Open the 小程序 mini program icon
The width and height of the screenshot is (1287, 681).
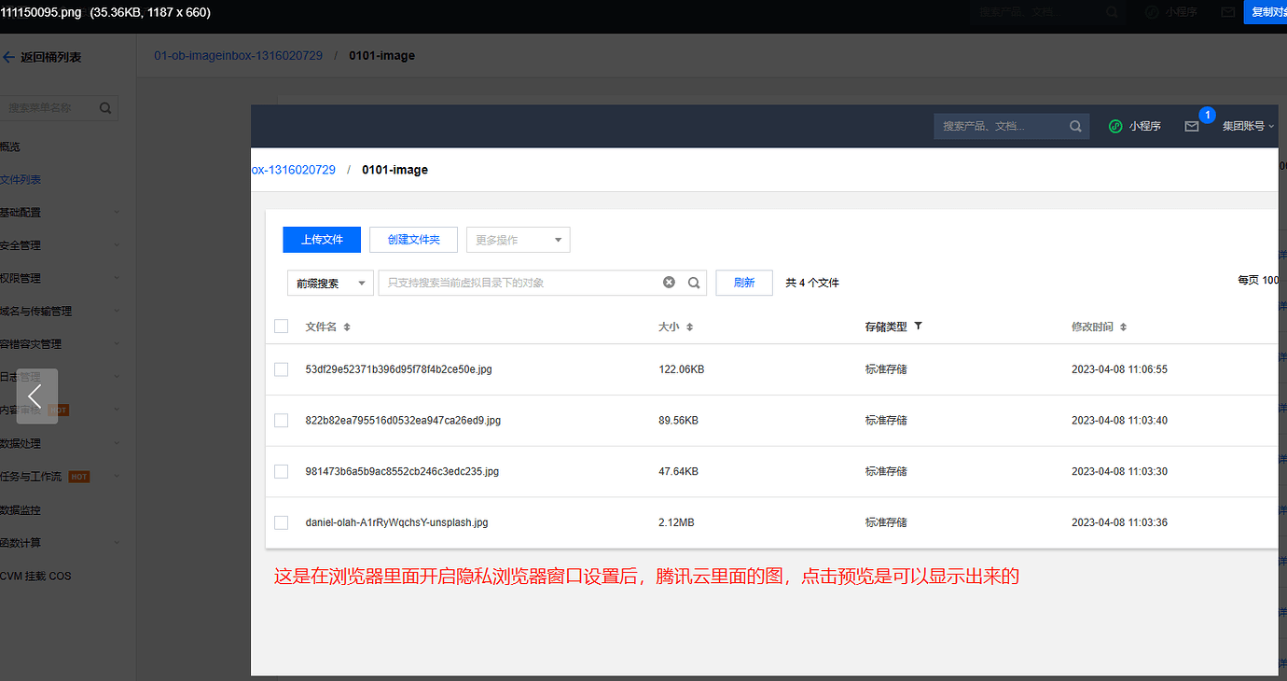(x=1115, y=126)
